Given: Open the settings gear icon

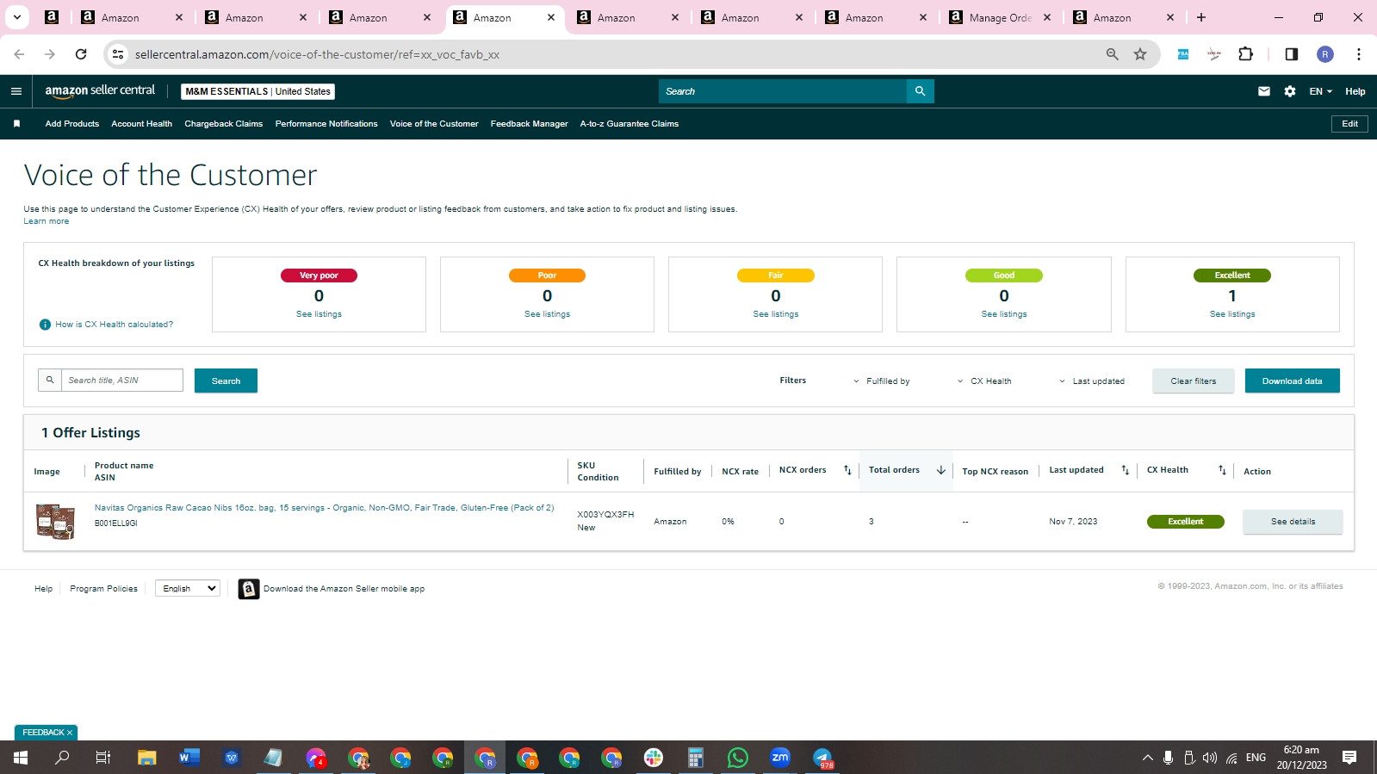Looking at the screenshot, I should [x=1290, y=91].
